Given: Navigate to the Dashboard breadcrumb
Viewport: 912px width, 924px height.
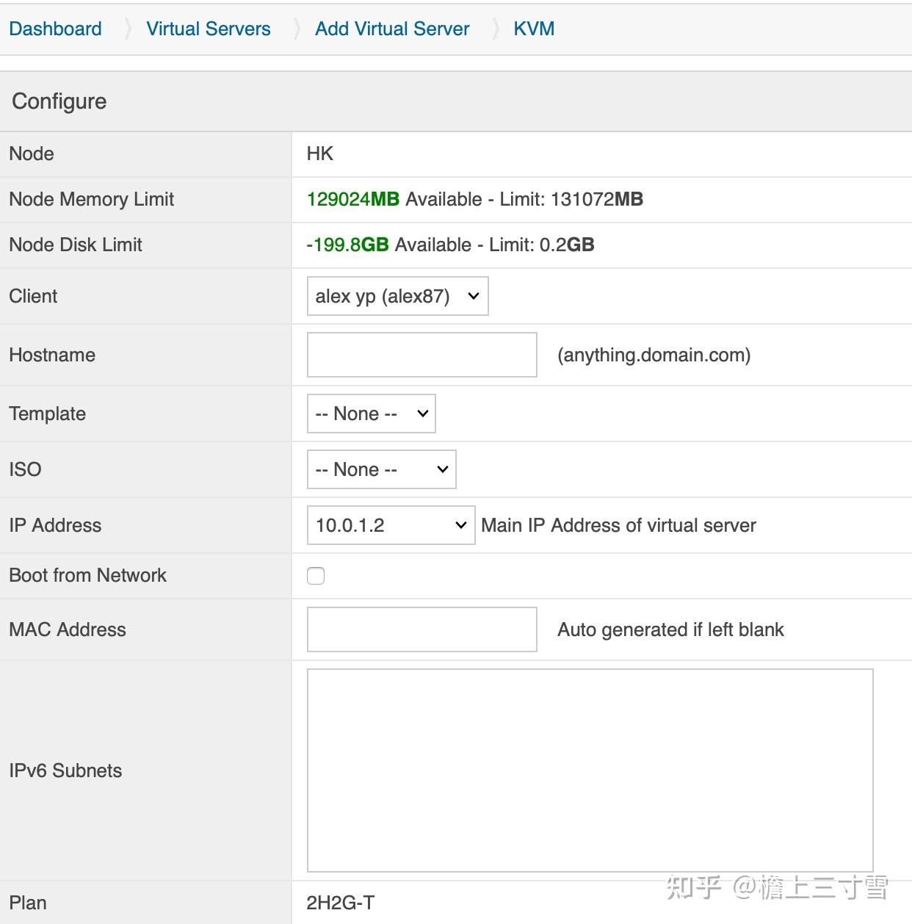Looking at the screenshot, I should [x=54, y=29].
